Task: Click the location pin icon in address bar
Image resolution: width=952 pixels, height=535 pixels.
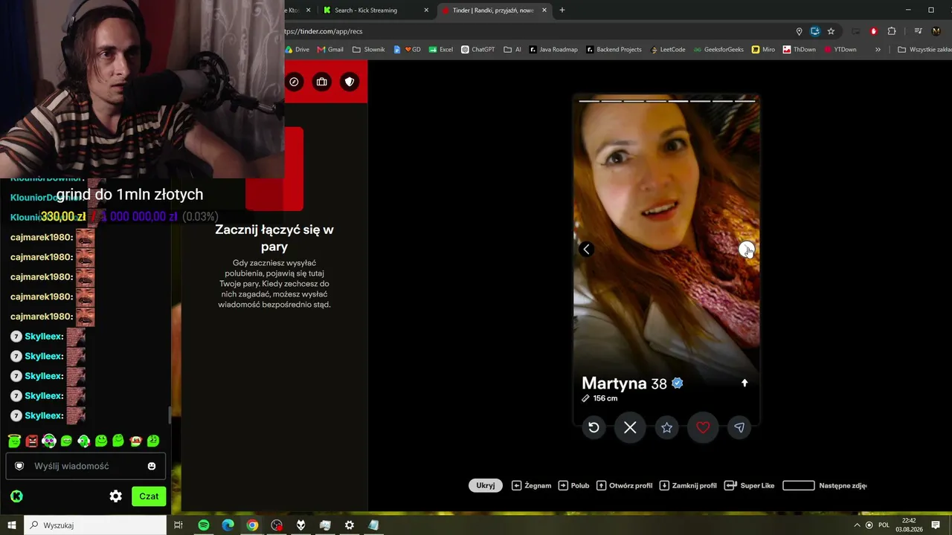Action: pyautogui.click(x=800, y=31)
